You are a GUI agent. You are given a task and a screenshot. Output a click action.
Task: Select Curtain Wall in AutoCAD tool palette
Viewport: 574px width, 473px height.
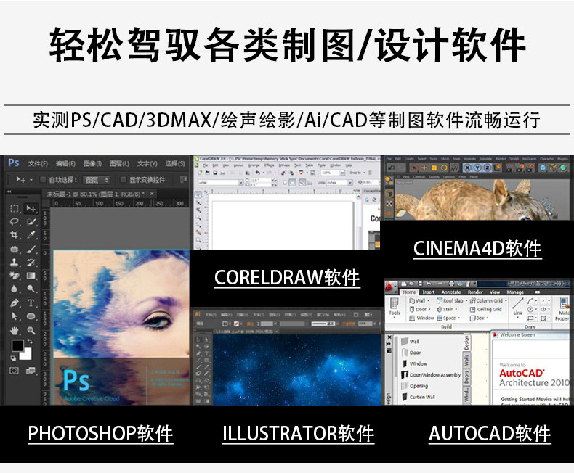418,397
